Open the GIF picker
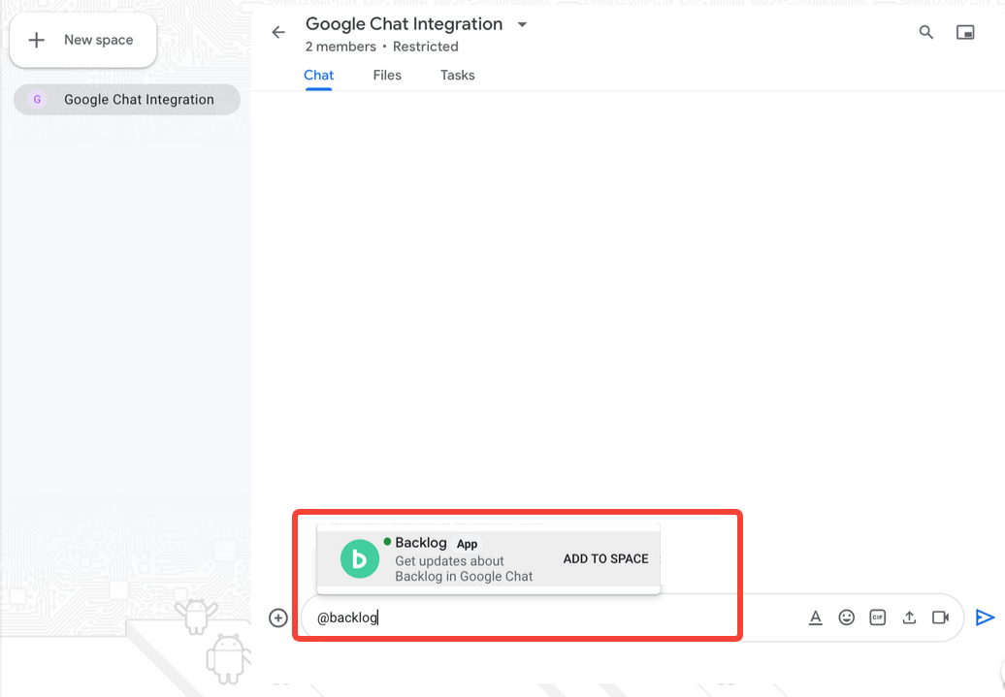The width and height of the screenshot is (1005, 697). click(x=878, y=618)
